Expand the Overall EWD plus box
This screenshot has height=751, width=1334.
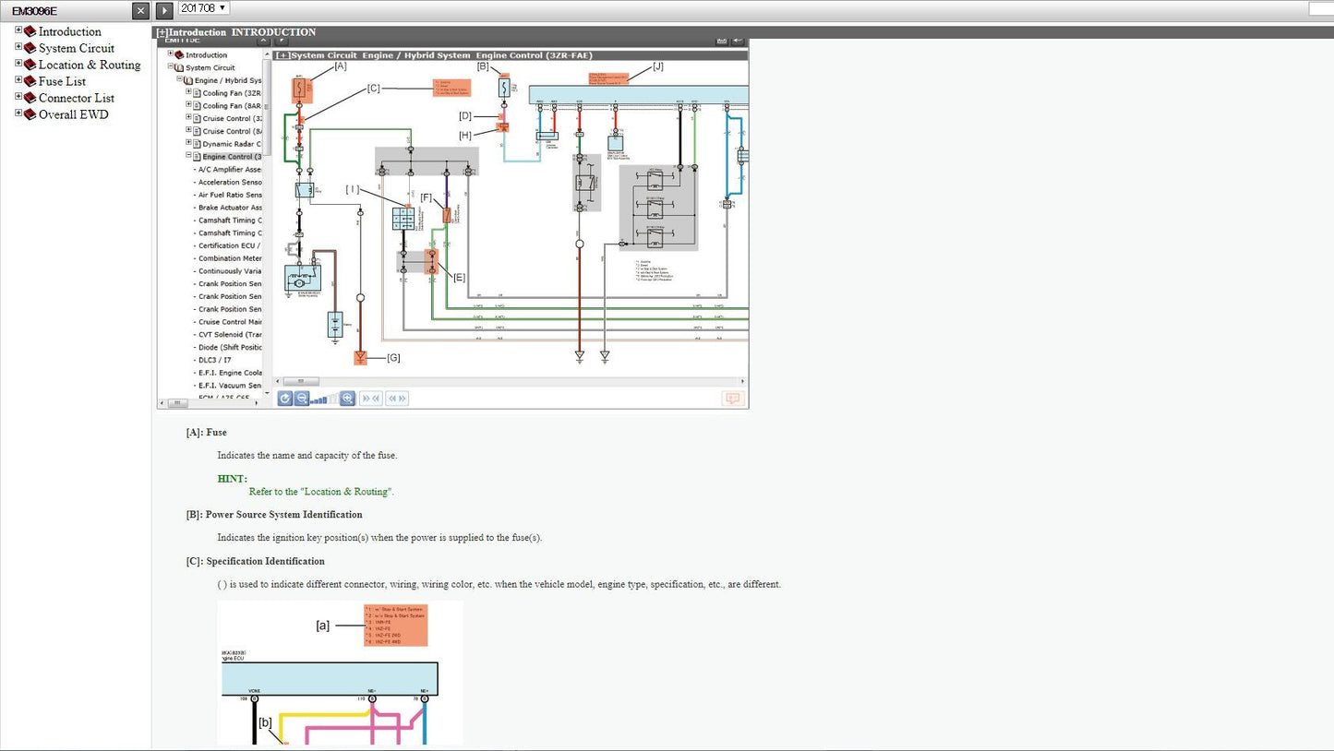click(x=18, y=113)
